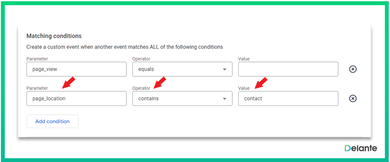Remove the page_view condition row

click(x=353, y=69)
